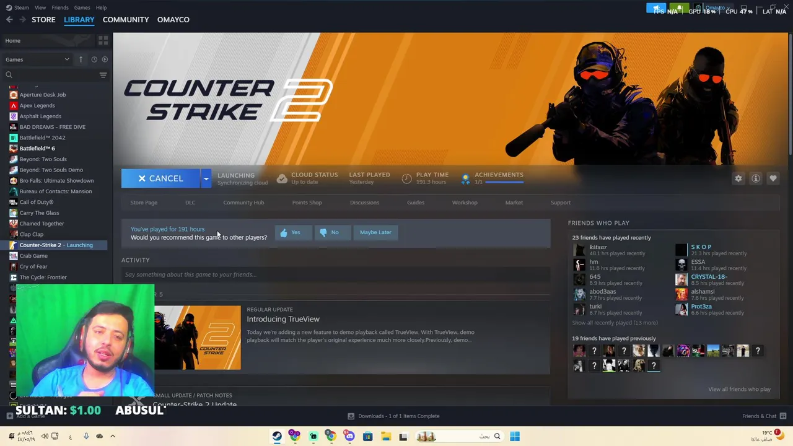This screenshot has width=793, height=446.
Task: Open library advanced filter lines icon
Action: tap(103, 75)
